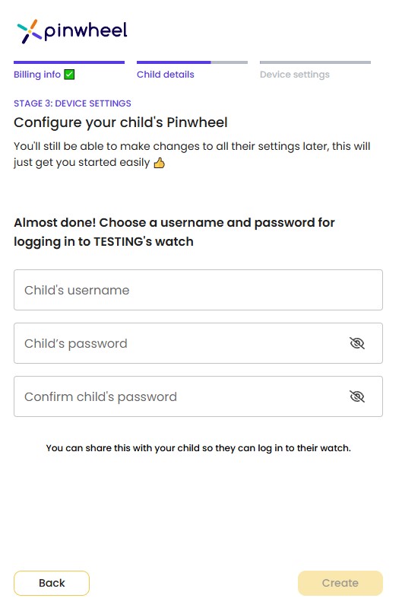Click the green checkmark beside Billing info
This screenshot has height=611, width=402.
point(69,75)
